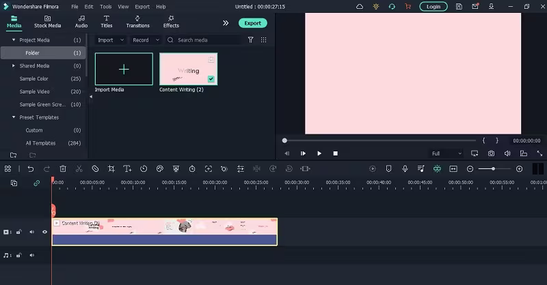Collapse the Preset Templates tree
Image resolution: width=547 pixels, height=285 pixels.
[14, 117]
